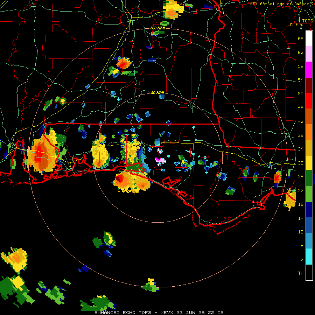
Task: Click the K FT units label
Action: click(296, 24)
